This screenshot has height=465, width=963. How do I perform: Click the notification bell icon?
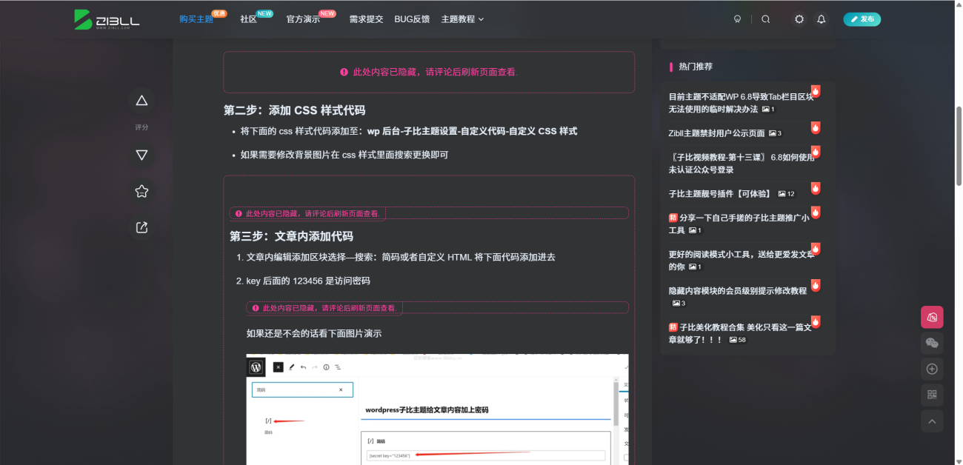click(821, 19)
